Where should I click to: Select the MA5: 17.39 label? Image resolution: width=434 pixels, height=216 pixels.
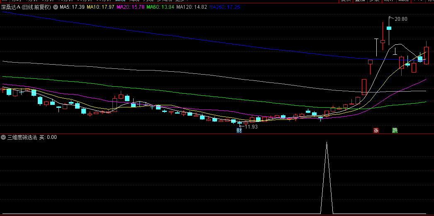point(72,7)
